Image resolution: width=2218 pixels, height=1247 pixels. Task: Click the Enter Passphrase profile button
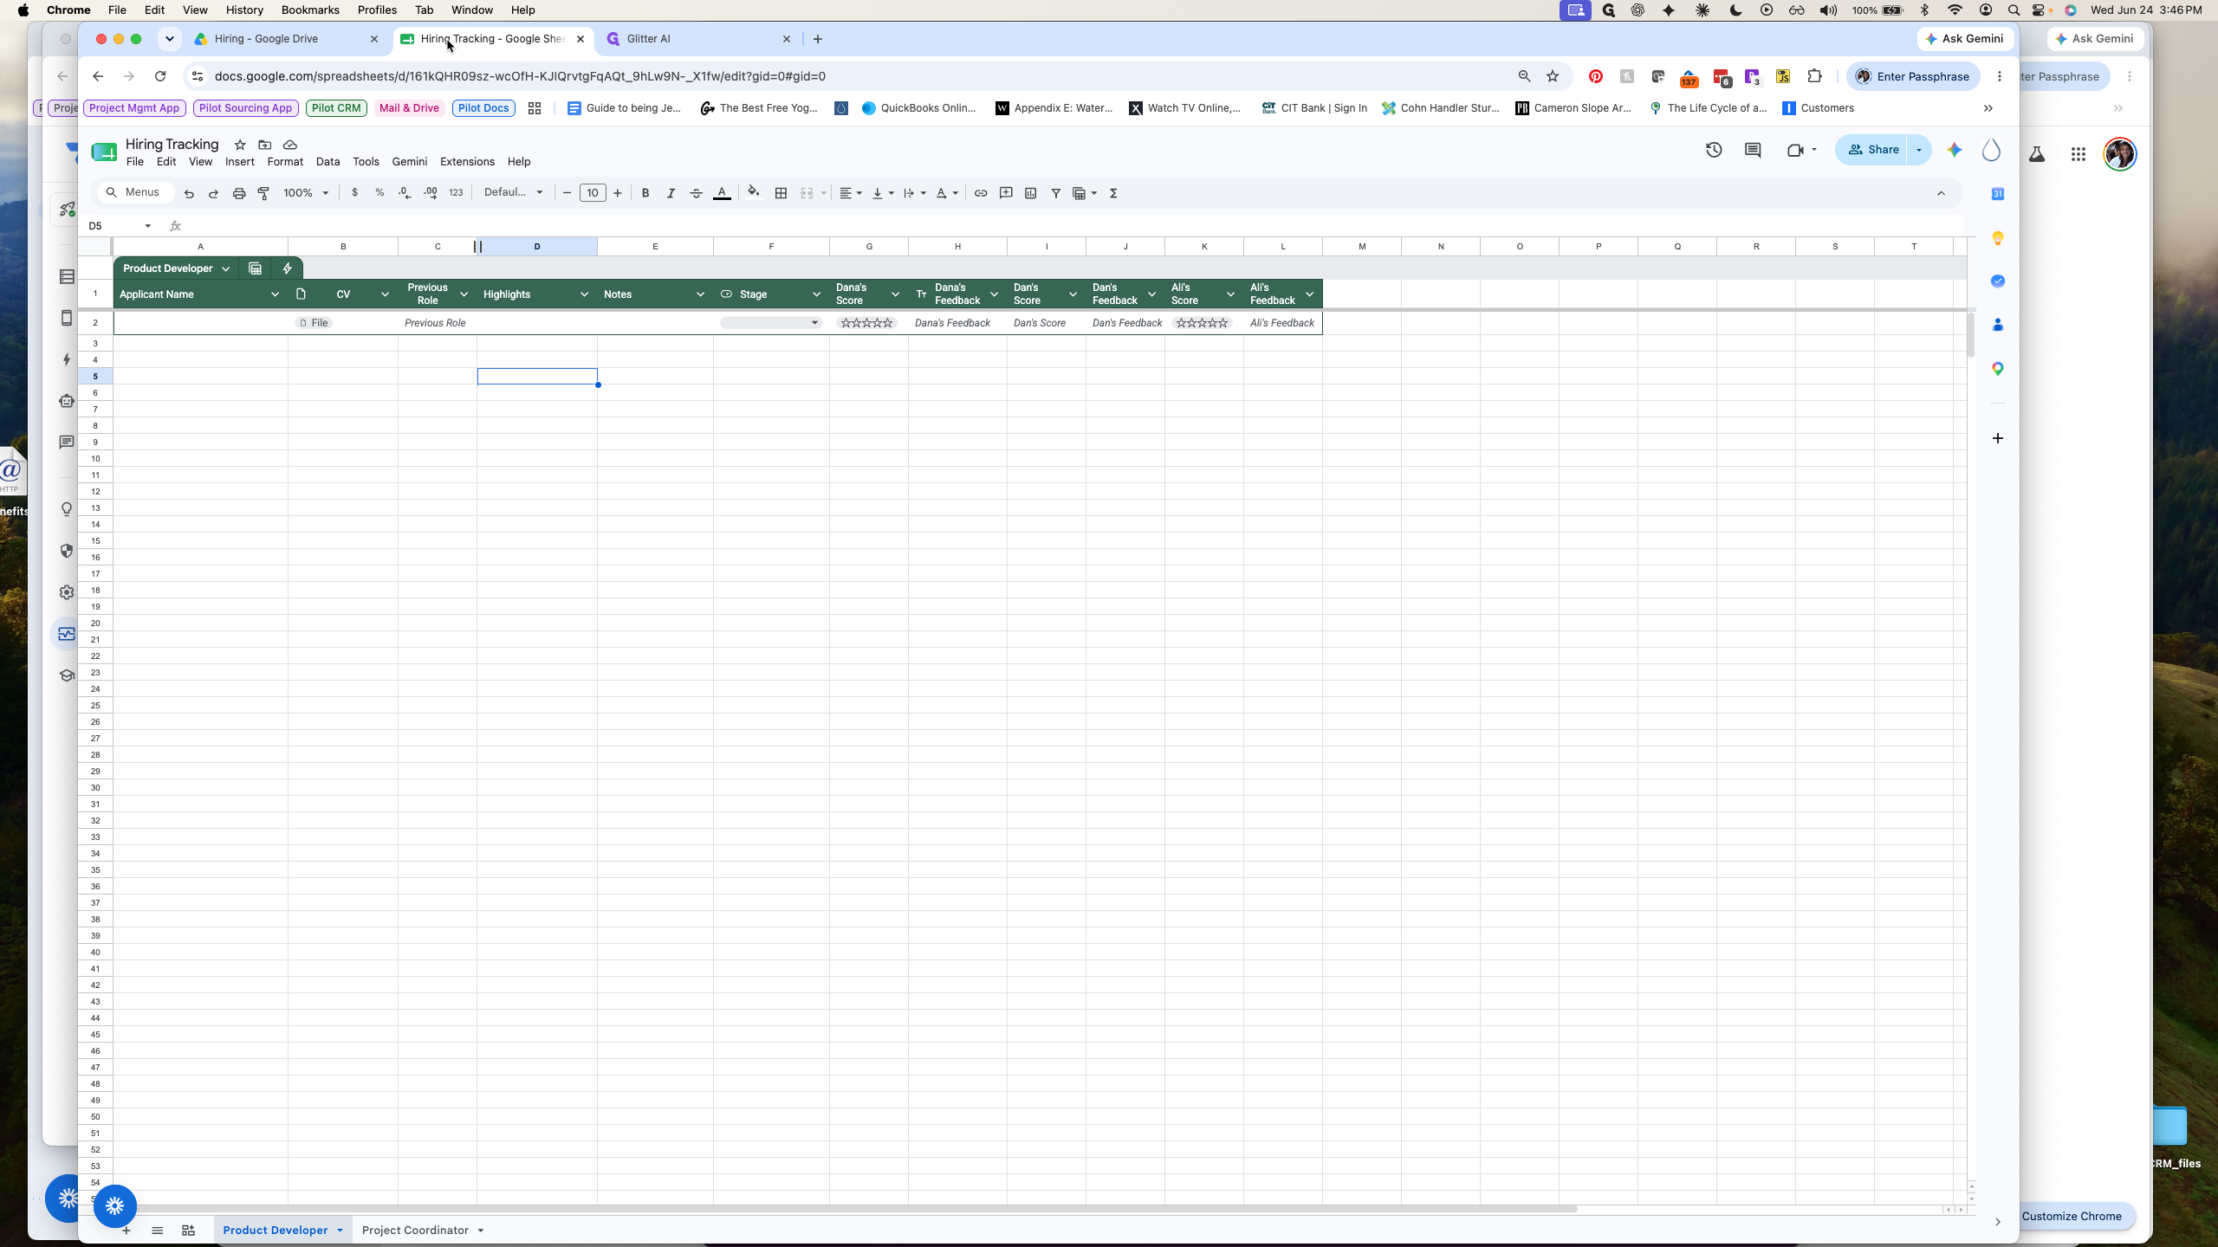(x=1913, y=76)
